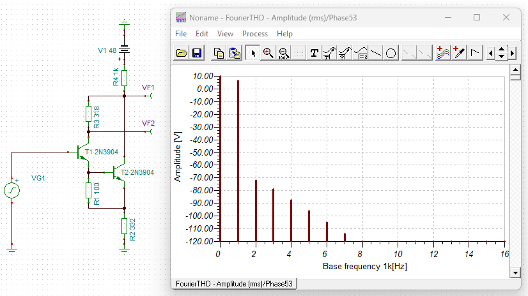Select transistor T1 2N3904 in schematic
Viewport: 528px width, 296px height.
(82, 152)
